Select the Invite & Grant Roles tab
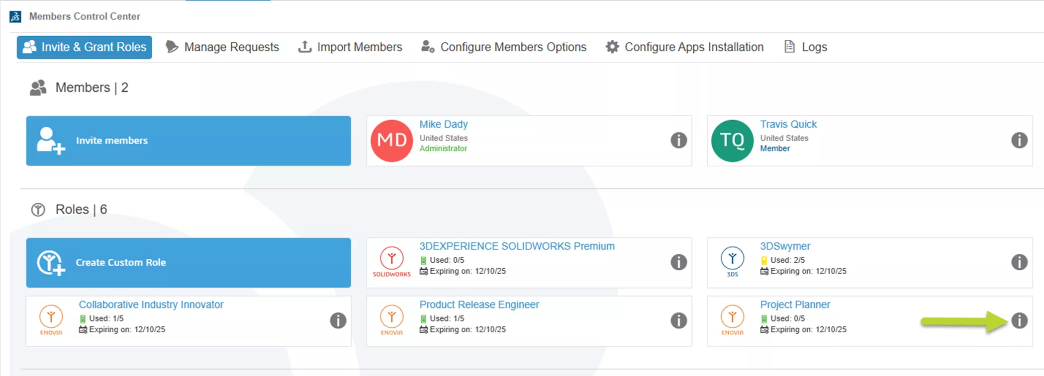The height and width of the screenshot is (376, 1044). [x=85, y=47]
